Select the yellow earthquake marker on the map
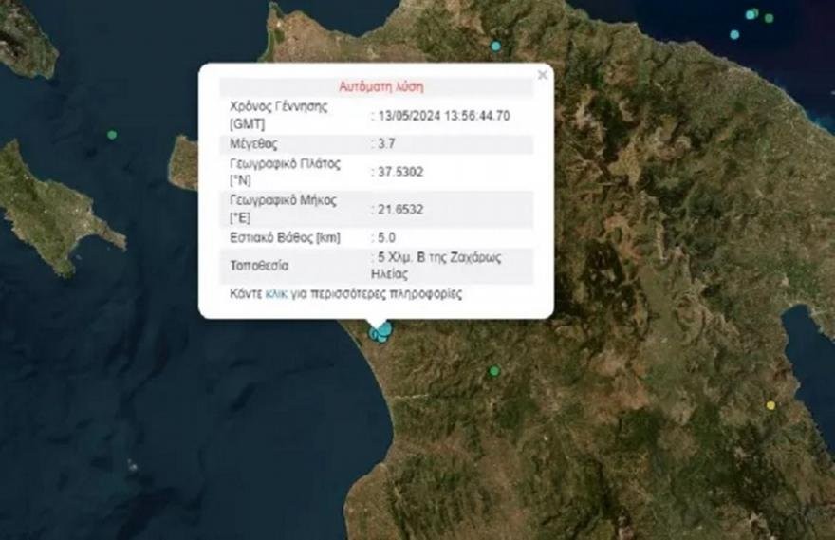 (770, 405)
